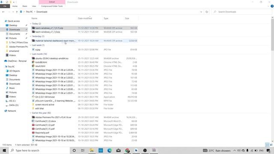Open the Mail app from taskbar
The image size is (274, 154).
(118, 150)
